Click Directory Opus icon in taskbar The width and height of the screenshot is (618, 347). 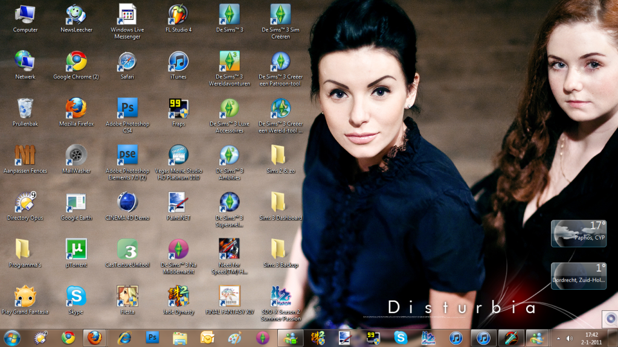(x=40, y=337)
